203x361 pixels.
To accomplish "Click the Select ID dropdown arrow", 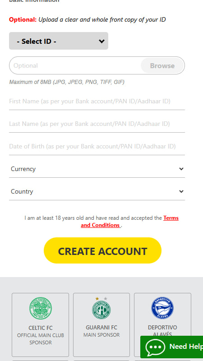I will (101, 41).
